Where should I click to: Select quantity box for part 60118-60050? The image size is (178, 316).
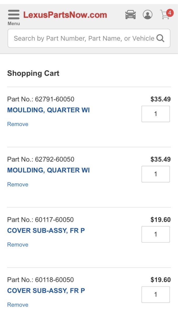coord(156,294)
